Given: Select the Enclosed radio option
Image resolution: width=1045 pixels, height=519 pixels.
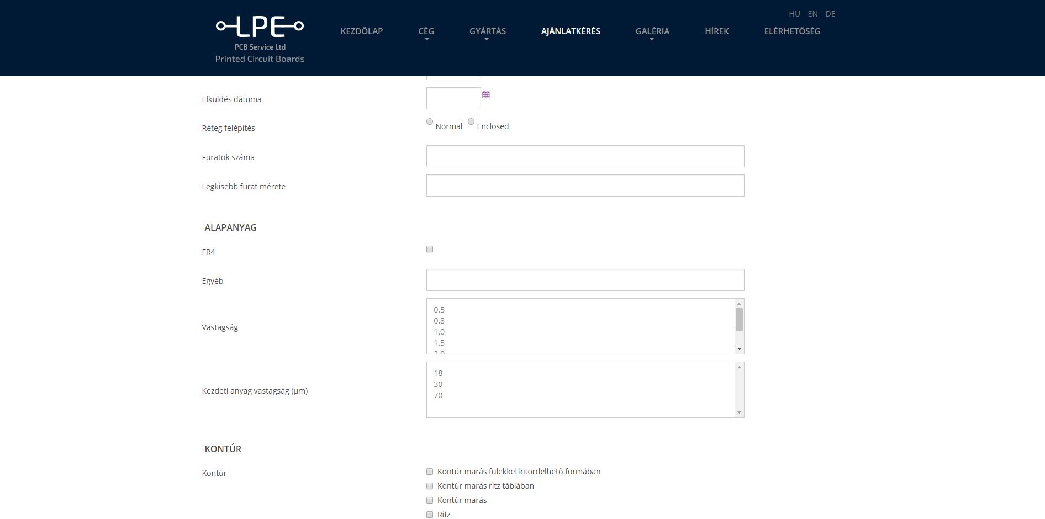Looking at the screenshot, I should click(x=471, y=122).
